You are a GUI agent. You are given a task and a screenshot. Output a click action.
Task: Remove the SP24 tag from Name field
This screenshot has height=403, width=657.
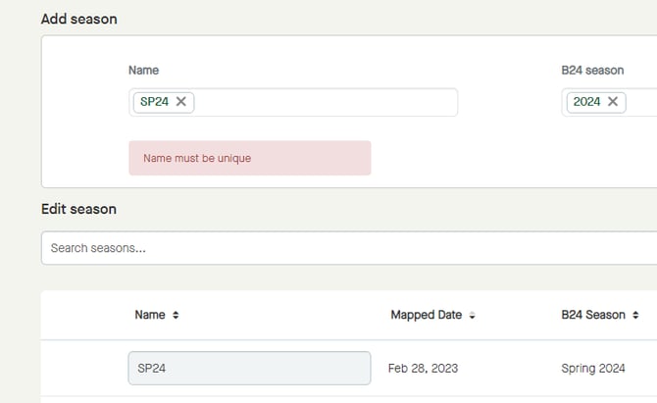181,102
